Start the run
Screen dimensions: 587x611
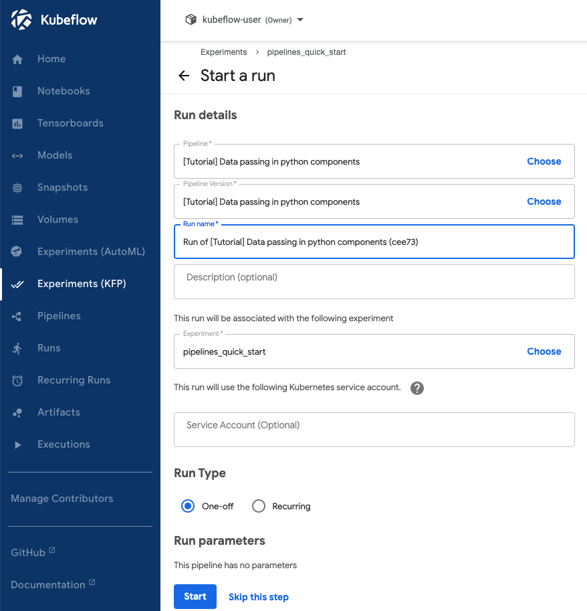(195, 596)
